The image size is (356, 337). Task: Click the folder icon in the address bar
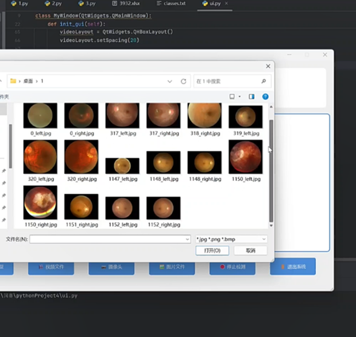click(13, 82)
